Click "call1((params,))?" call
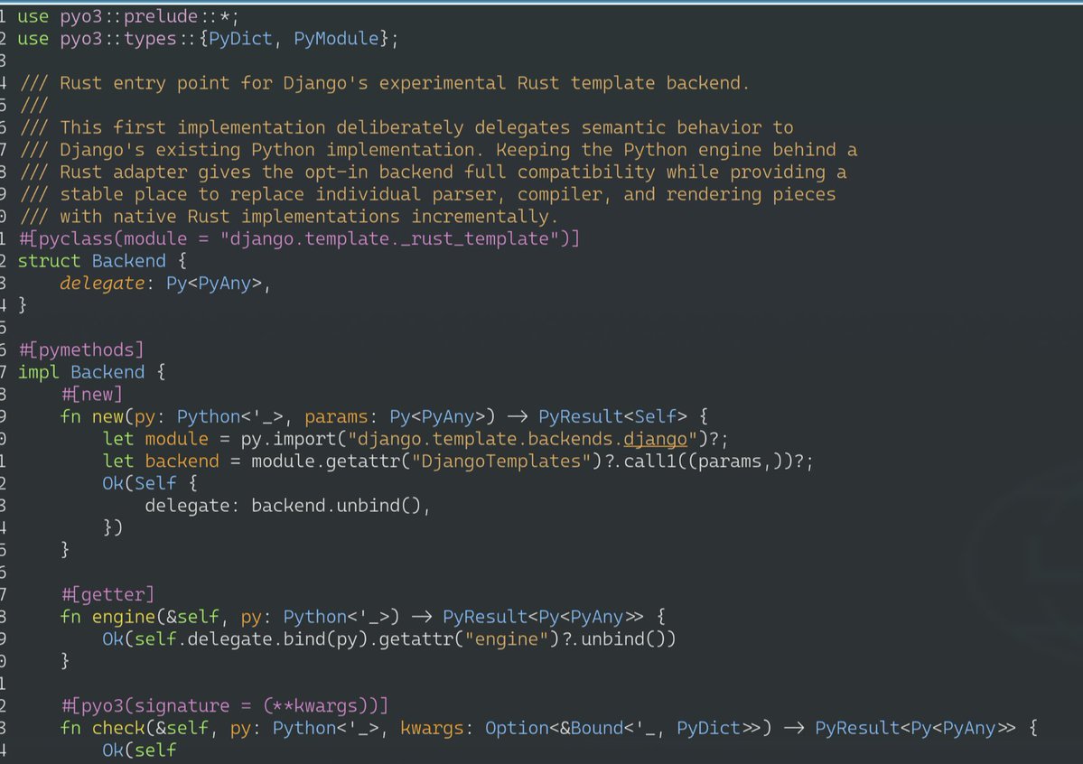The image size is (1083, 764). click(x=714, y=461)
